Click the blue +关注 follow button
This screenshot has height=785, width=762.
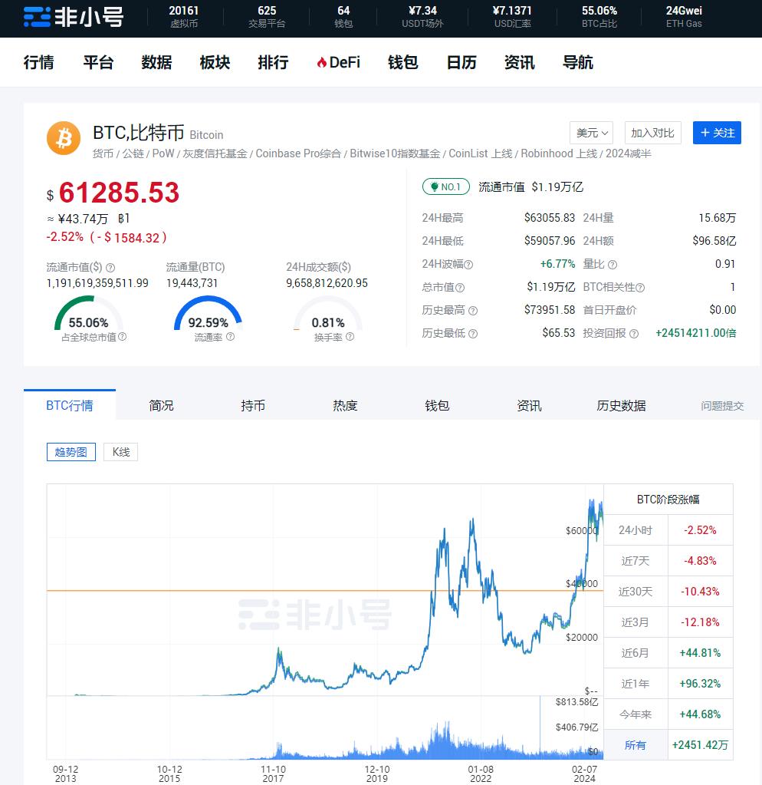pyautogui.click(x=717, y=133)
